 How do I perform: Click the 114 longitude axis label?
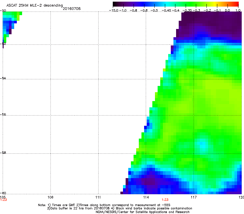click(x=146, y=197)
